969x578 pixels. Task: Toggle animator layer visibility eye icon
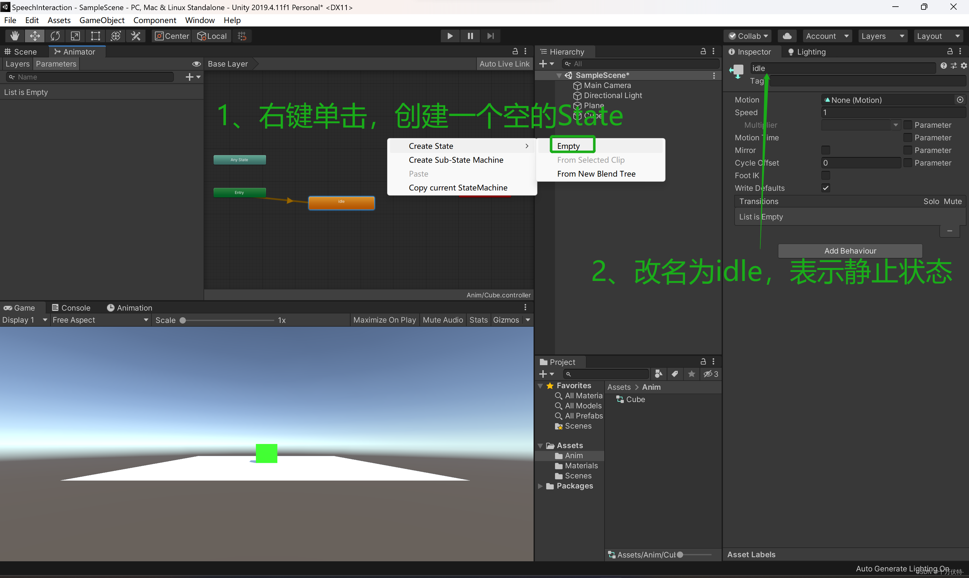coord(196,64)
